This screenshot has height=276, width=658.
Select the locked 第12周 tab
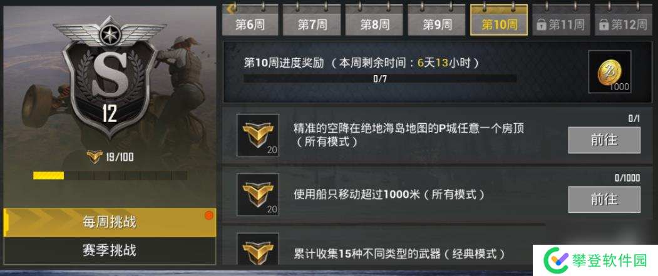tap(624, 20)
